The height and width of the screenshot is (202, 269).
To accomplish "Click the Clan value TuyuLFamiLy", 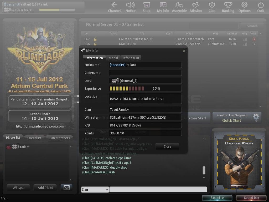I will tap(145, 109).
